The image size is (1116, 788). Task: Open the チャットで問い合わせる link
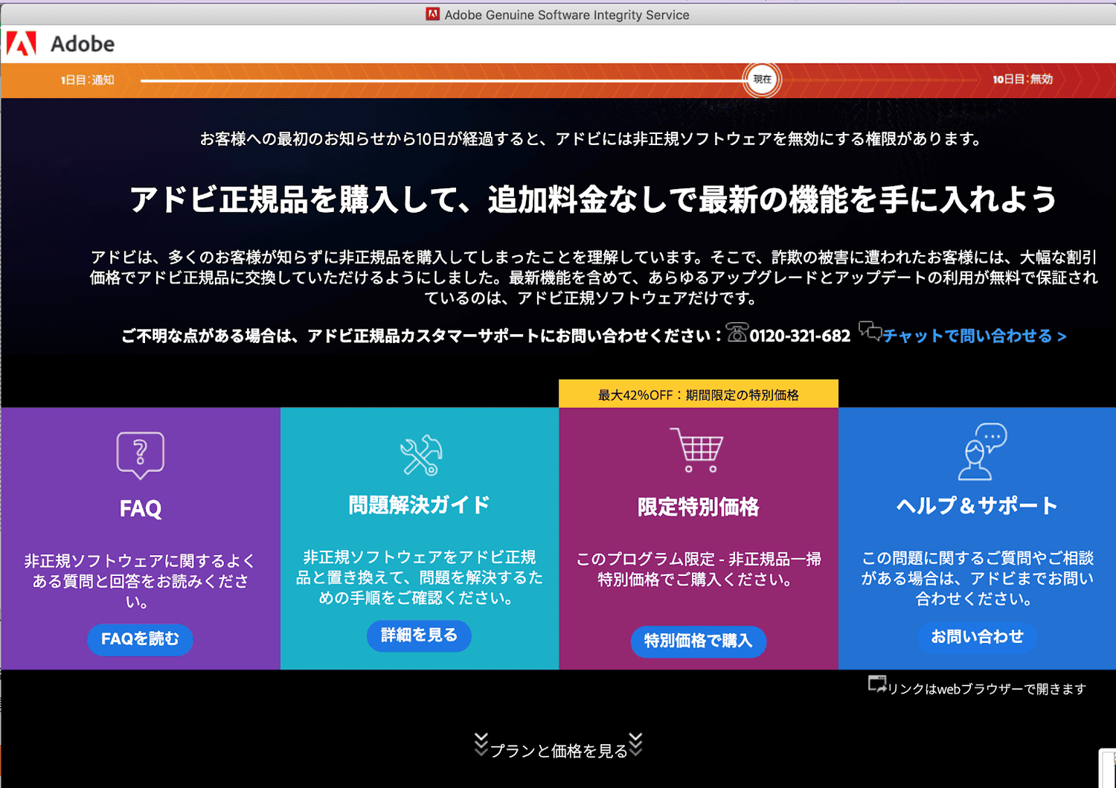point(975,336)
